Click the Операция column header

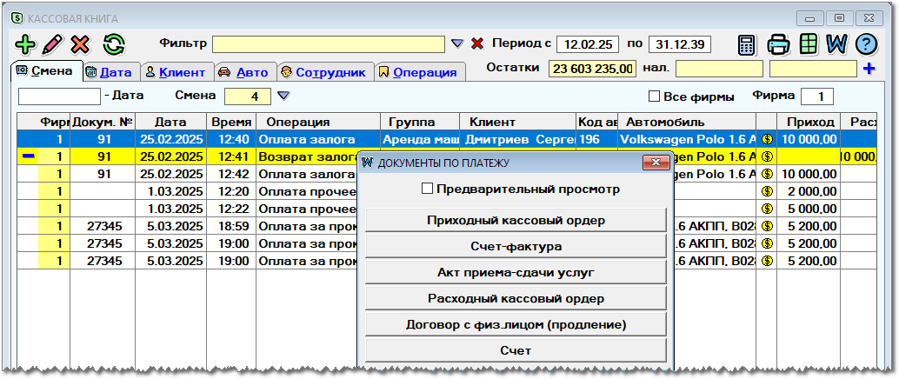coord(318,122)
